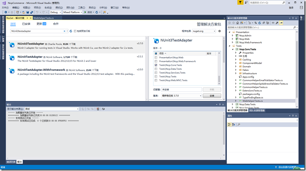The image size is (306, 171).
Task: Click the browser refresh icon beside 启动
Action: 97,12
